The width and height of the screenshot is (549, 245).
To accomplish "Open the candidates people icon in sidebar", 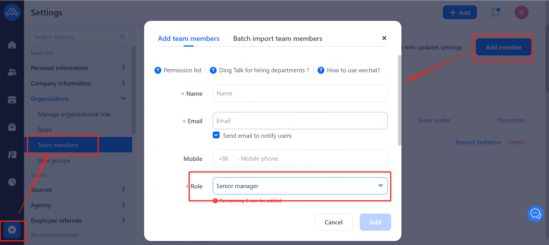I will [12, 72].
